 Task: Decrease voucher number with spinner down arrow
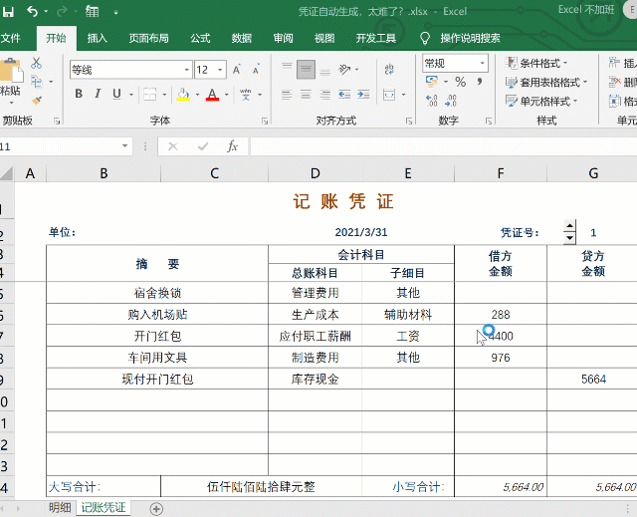click(569, 238)
